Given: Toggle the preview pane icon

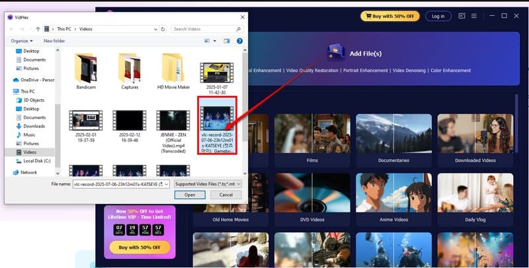Looking at the screenshot, I should point(227,40).
